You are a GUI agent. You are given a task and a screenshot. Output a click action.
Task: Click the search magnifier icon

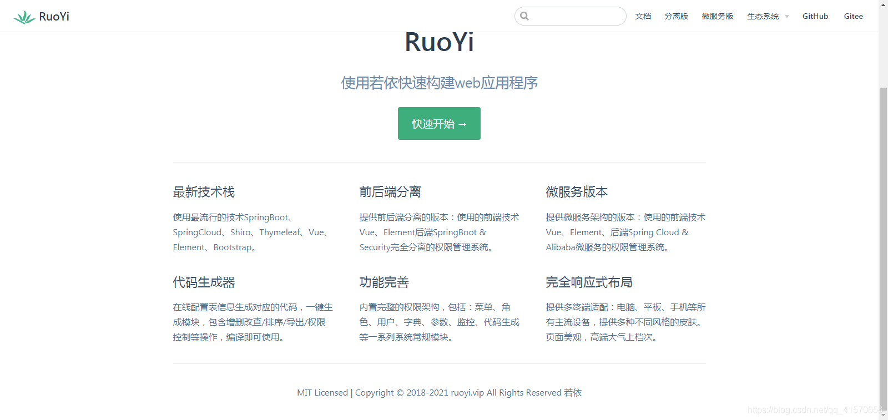(524, 16)
